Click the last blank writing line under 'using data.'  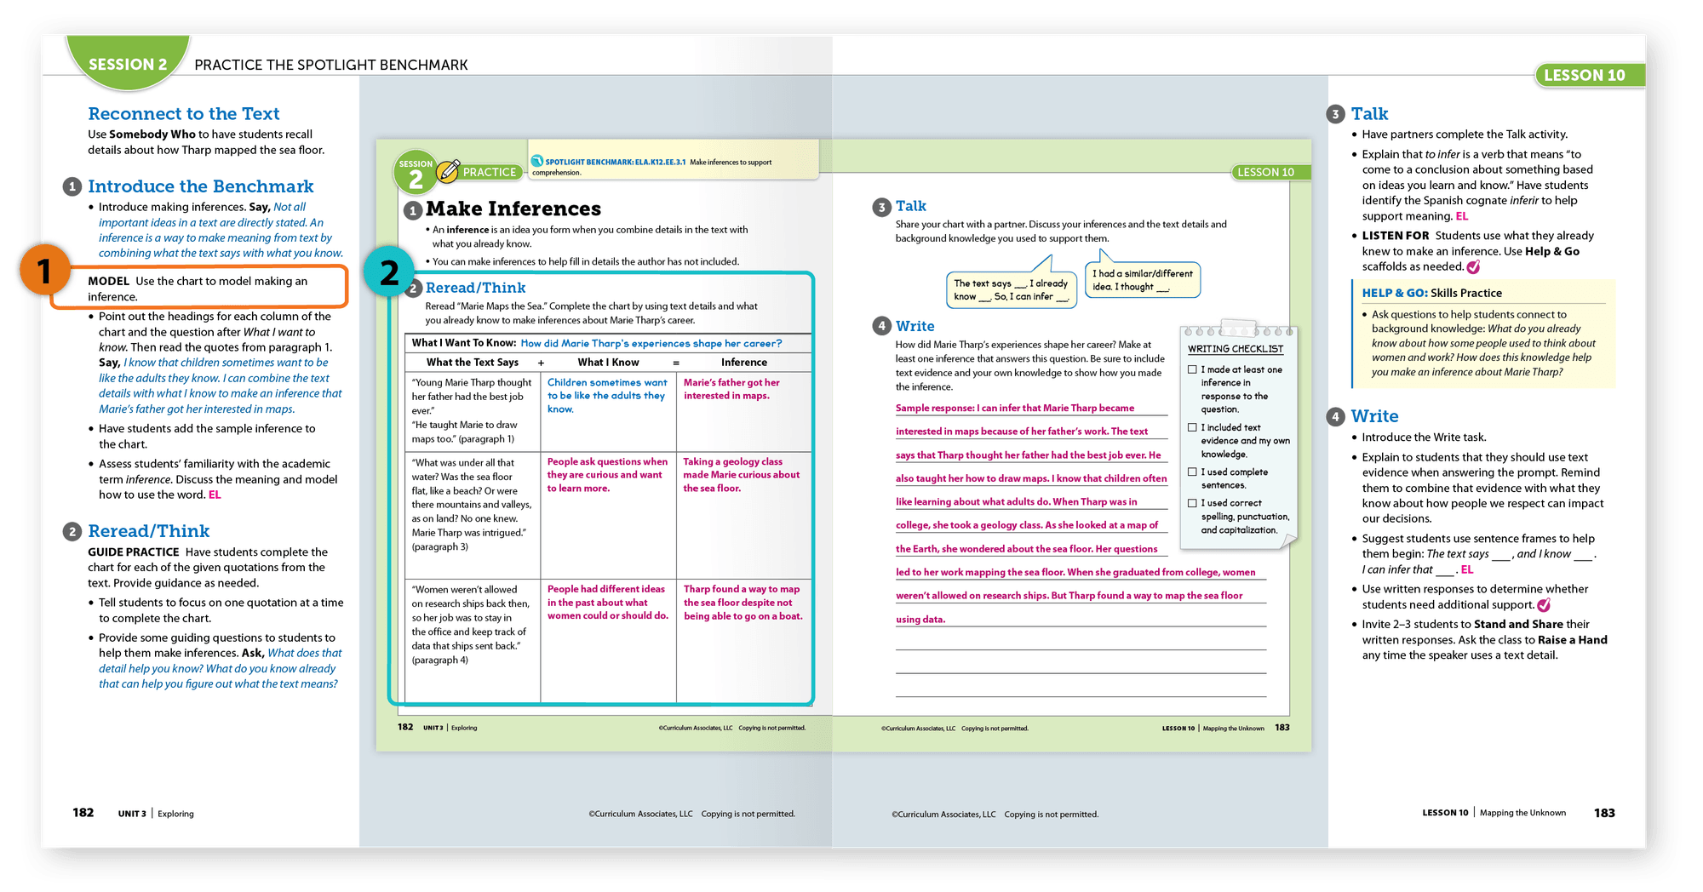click(1081, 698)
